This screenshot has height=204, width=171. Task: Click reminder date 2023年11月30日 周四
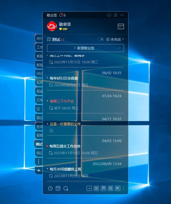tap(71, 176)
